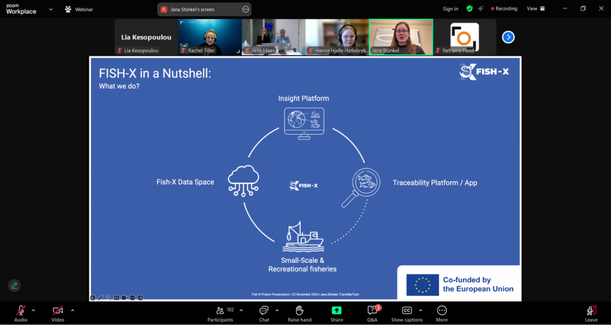Click the slide camera icon
Viewport: 611px width, 325px height.
[x=124, y=298]
